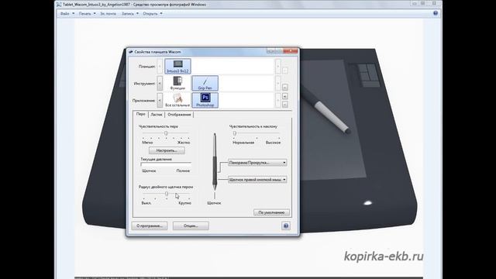Open the Файл menu

tap(67, 14)
